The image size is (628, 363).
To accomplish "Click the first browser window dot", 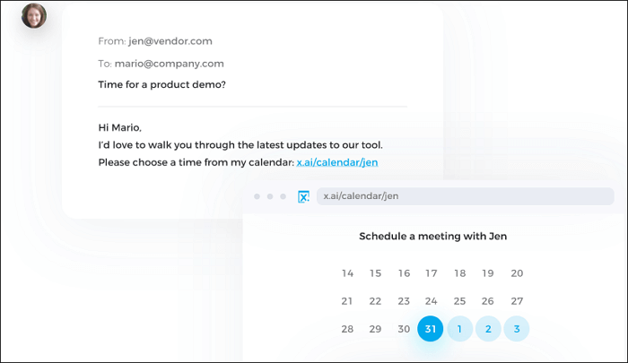I will point(257,196).
